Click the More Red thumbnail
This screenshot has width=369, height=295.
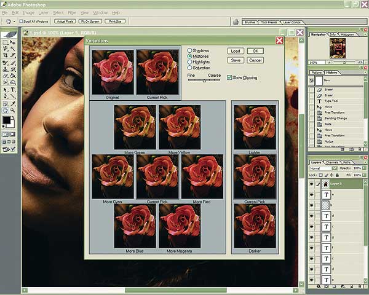202,176
